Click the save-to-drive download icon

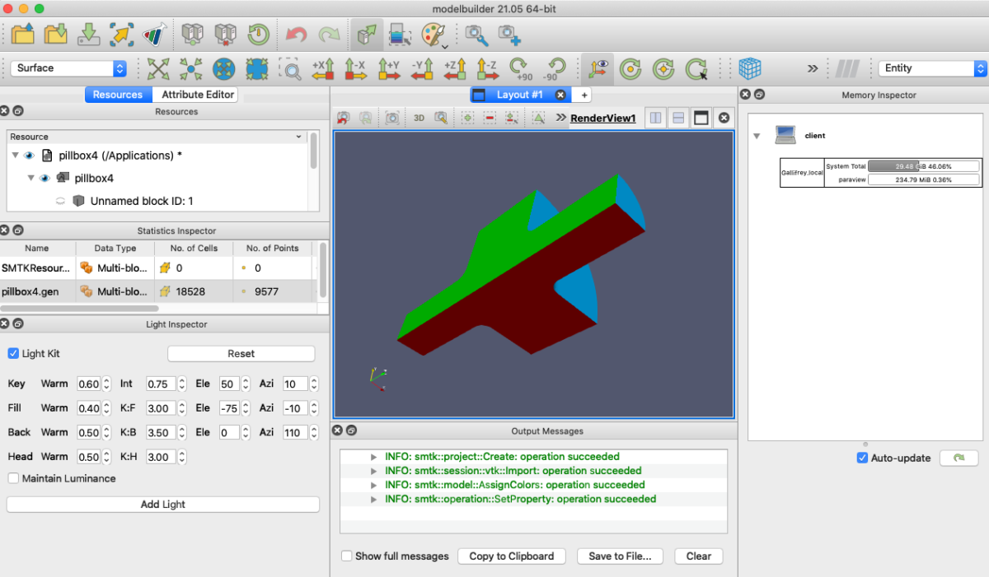pyautogui.click(x=88, y=35)
